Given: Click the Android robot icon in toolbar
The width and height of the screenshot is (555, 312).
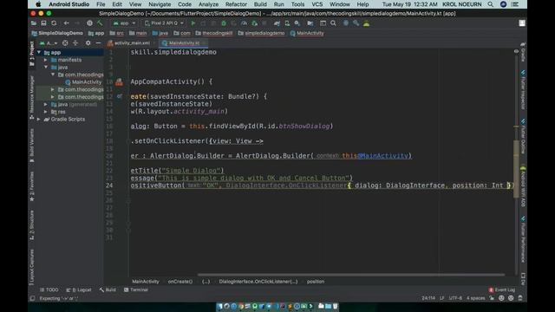Looking at the screenshot, I should tap(366, 23).
